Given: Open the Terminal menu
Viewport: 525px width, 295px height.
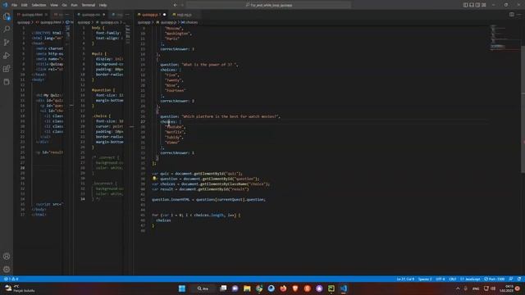Looking at the screenshot, I should tap(89, 5).
